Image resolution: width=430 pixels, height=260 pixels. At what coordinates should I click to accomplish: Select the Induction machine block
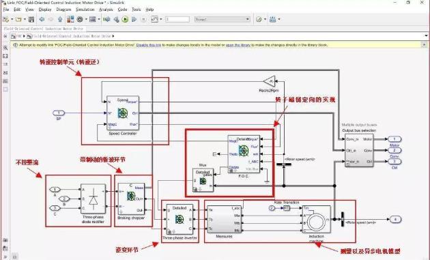coord(316,219)
